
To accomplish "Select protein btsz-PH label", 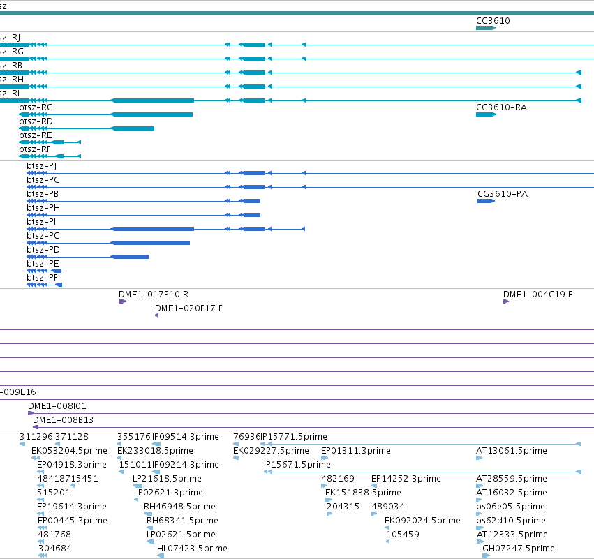I will pos(43,208).
